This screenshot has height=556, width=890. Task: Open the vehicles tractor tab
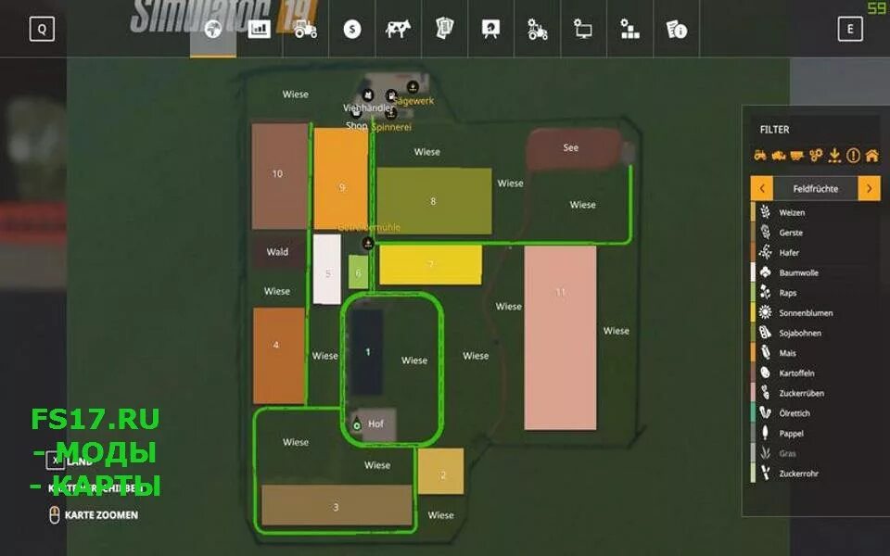[305, 29]
